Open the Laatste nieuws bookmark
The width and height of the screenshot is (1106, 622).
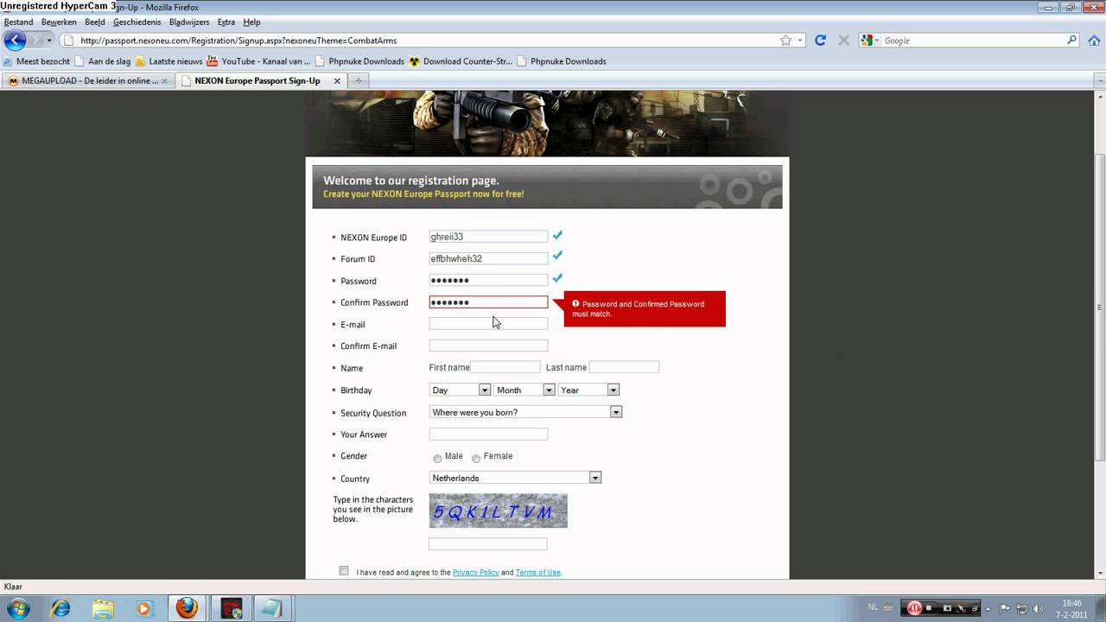coord(168,61)
